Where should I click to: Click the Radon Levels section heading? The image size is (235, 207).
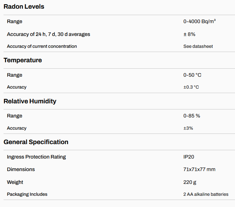click(x=24, y=6)
